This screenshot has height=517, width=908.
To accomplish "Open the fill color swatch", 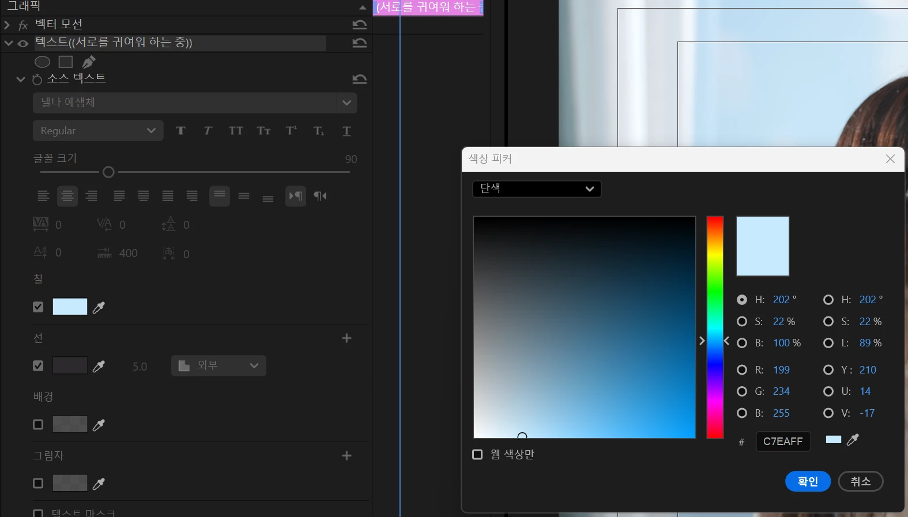I will 70,307.
